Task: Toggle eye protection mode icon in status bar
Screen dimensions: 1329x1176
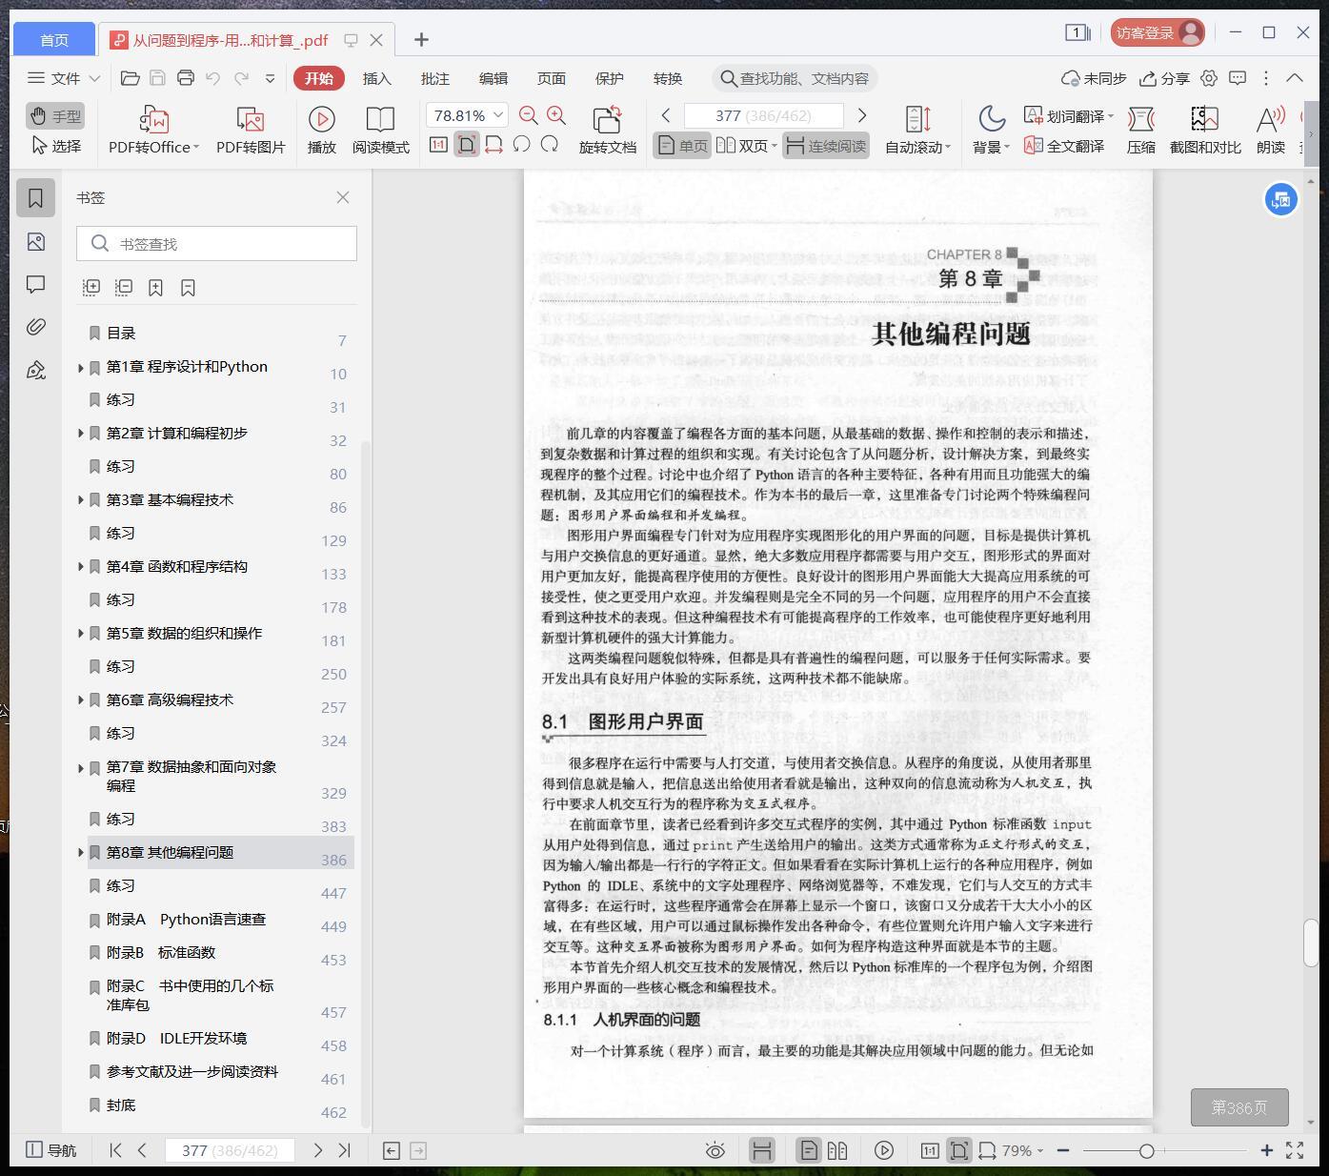Action: coord(715,1151)
